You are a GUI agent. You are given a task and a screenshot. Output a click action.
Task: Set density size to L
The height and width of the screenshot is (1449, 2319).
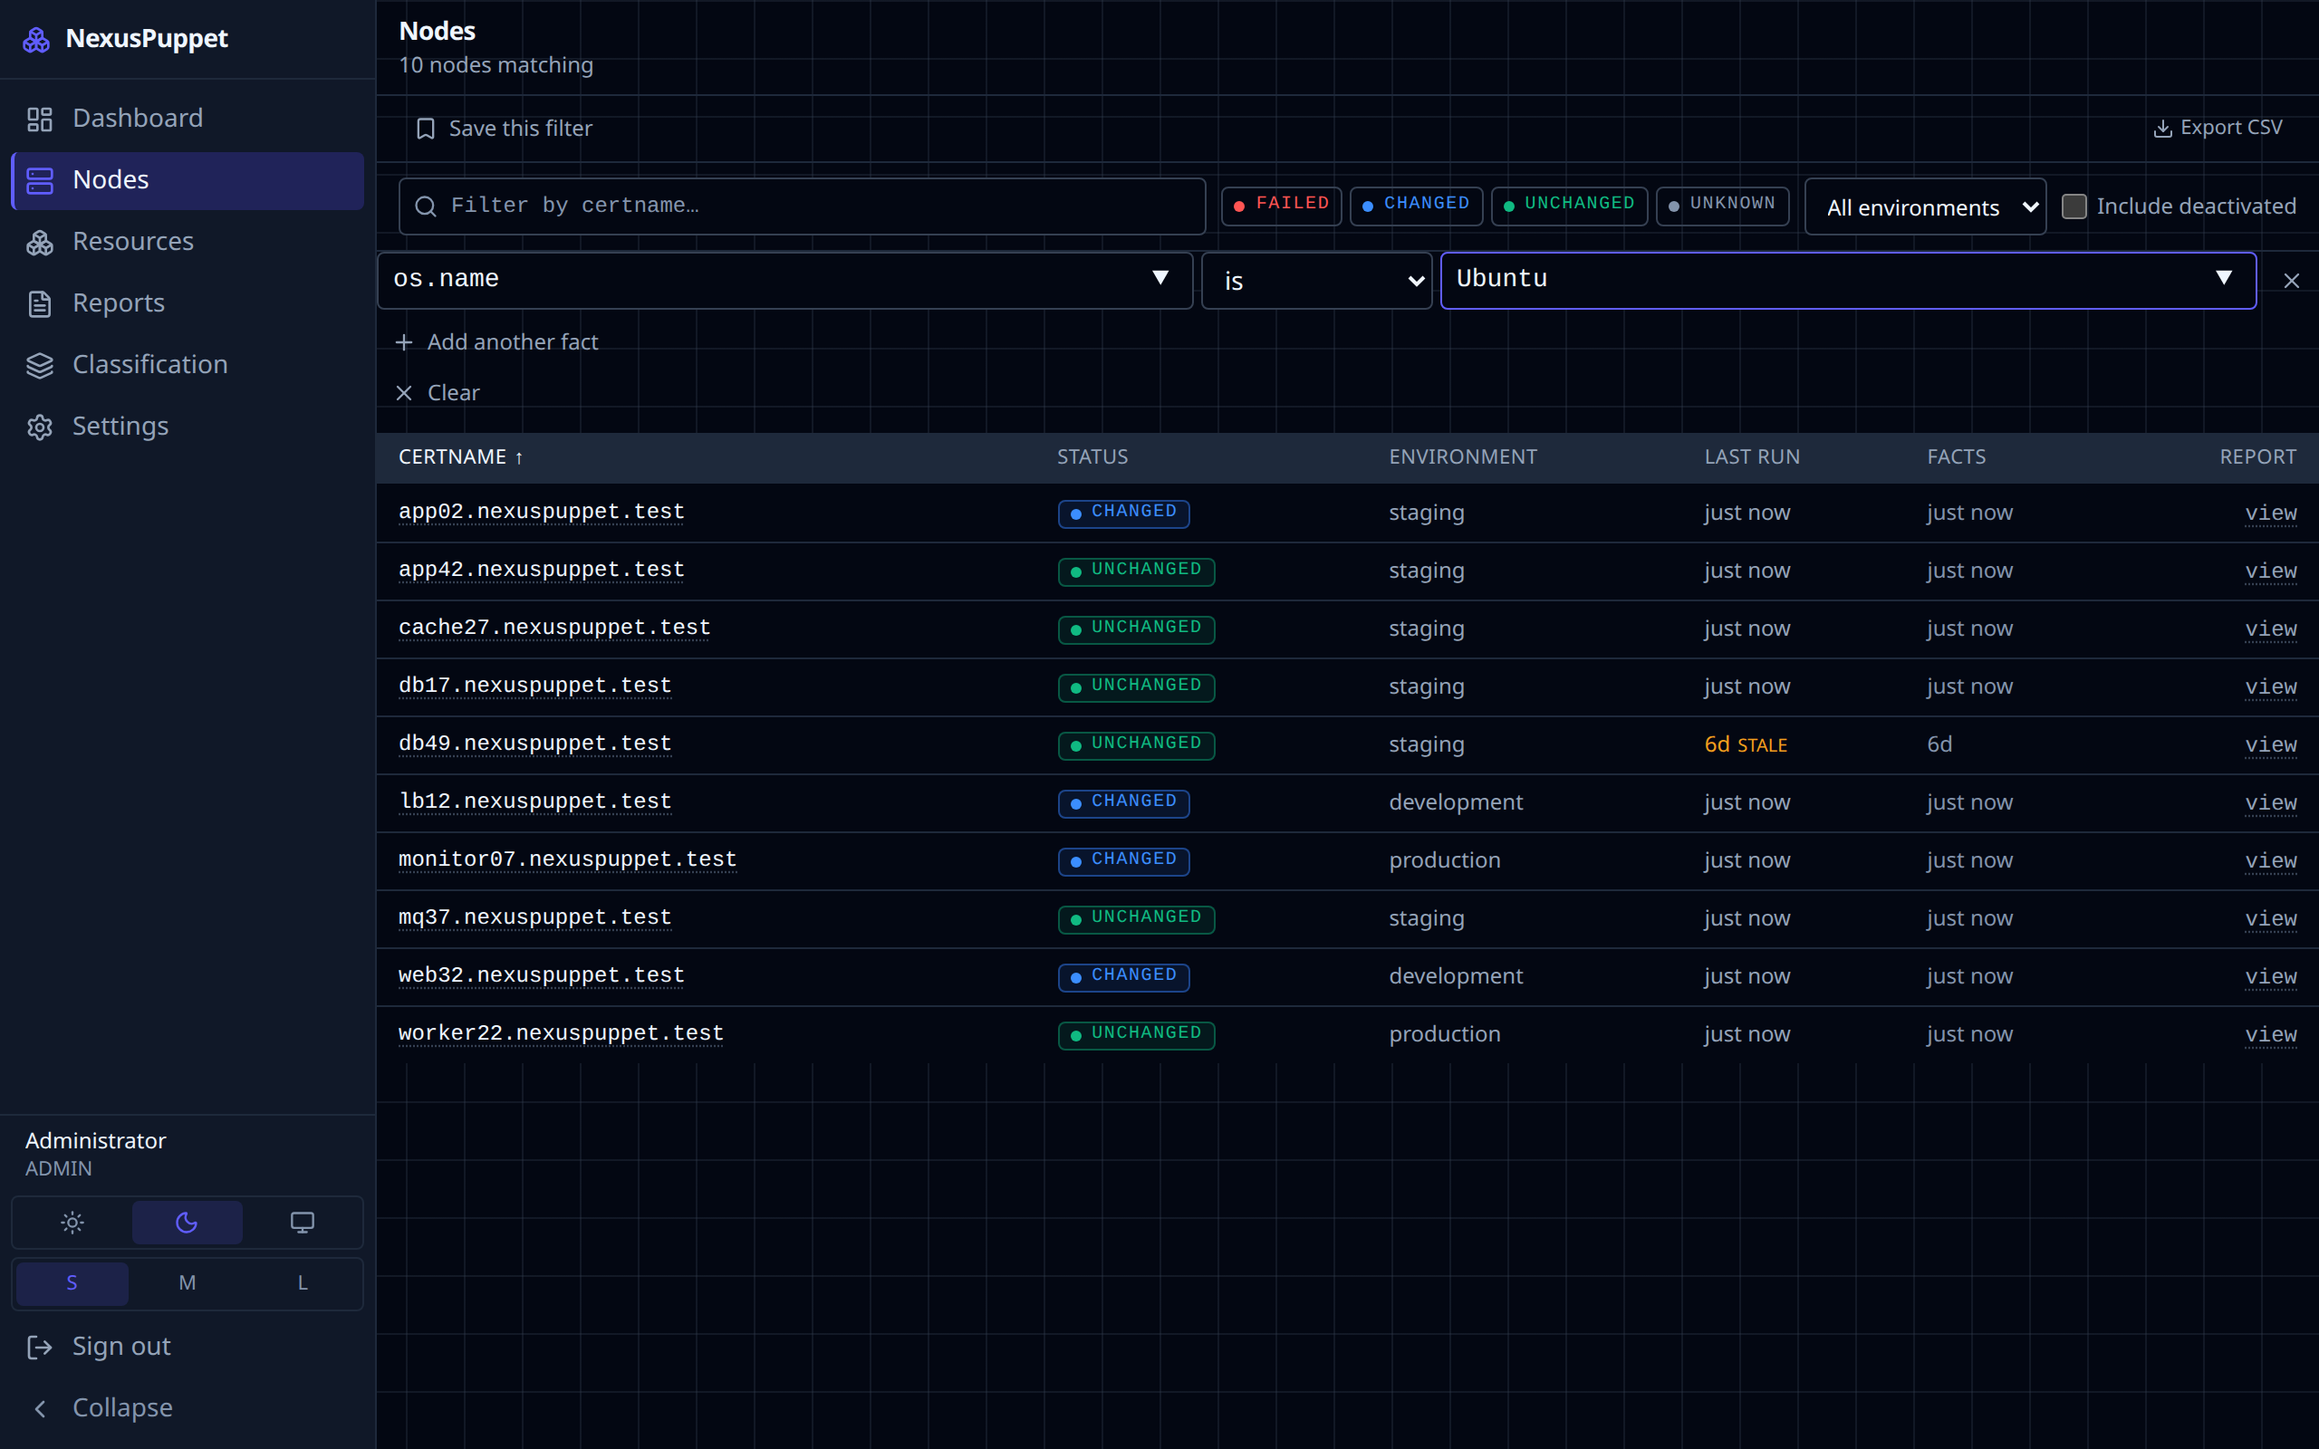click(x=302, y=1283)
